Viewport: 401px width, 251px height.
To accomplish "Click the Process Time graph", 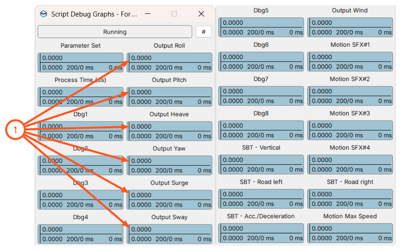I will point(81,97).
